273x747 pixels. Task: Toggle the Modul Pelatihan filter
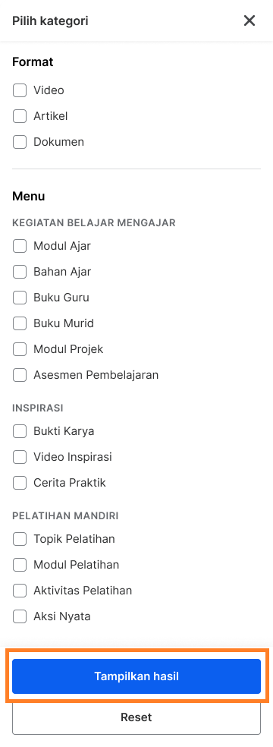coord(20,565)
